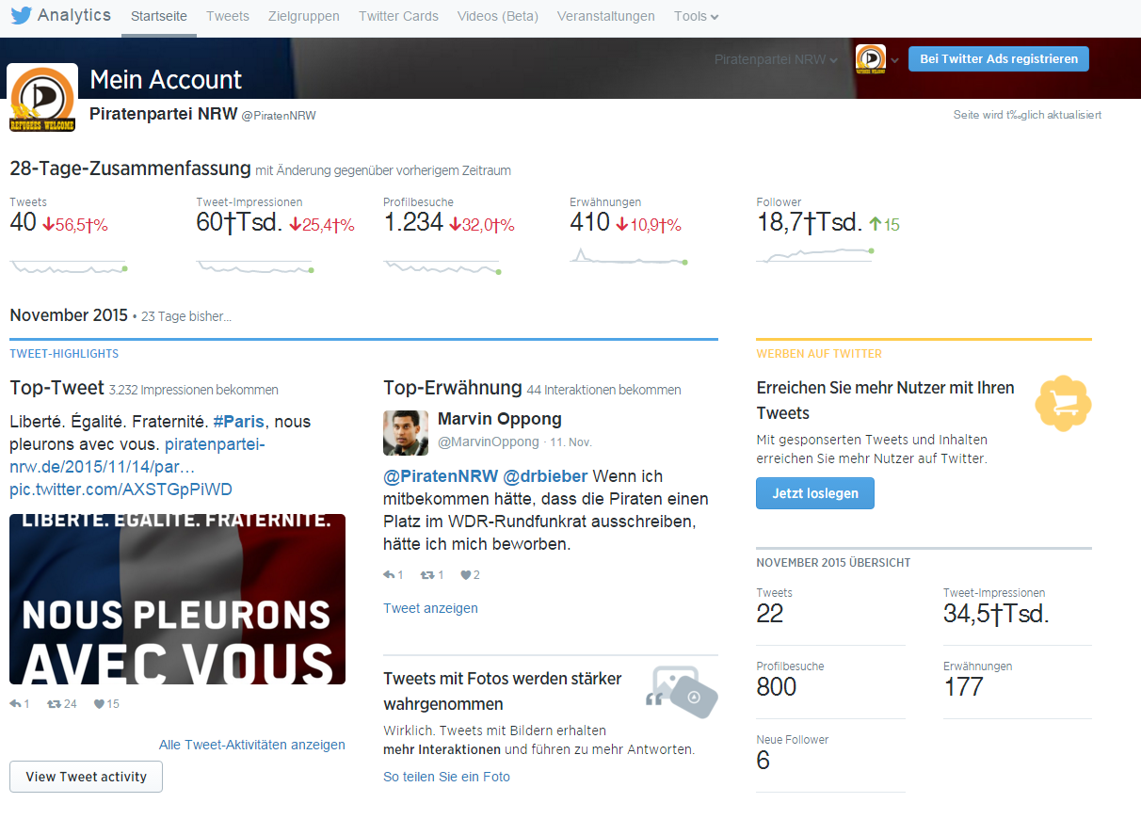The width and height of the screenshot is (1141, 819).
Task: Click the retweet icon on Oppong's tweet
Action: pyautogui.click(x=427, y=575)
